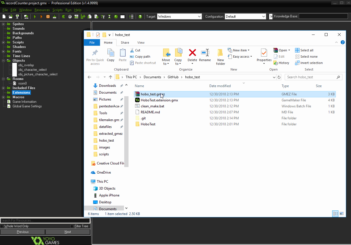Click the refresh icon beside the address bar

tap(279, 77)
